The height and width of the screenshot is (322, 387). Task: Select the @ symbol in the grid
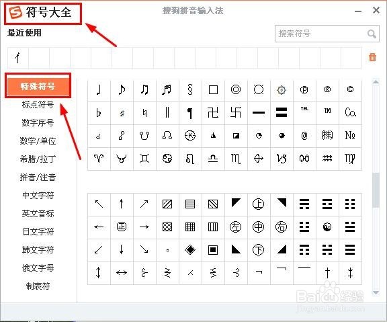[304, 136]
